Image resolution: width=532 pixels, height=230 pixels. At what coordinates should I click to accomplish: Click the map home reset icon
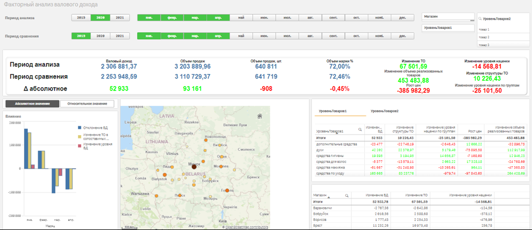tap(261, 115)
